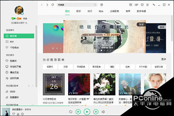Open the center 绝版合作曲曝光 banner
Image resolution: width=174 pixels, height=116 pixels.
tap(104, 37)
